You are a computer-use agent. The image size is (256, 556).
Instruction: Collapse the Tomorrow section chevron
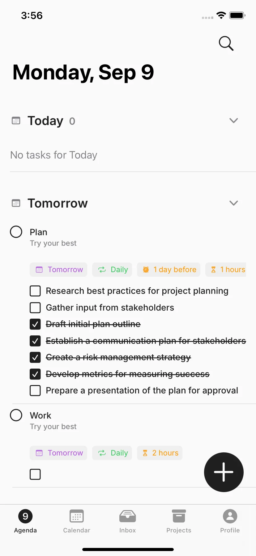pos(234,203)
